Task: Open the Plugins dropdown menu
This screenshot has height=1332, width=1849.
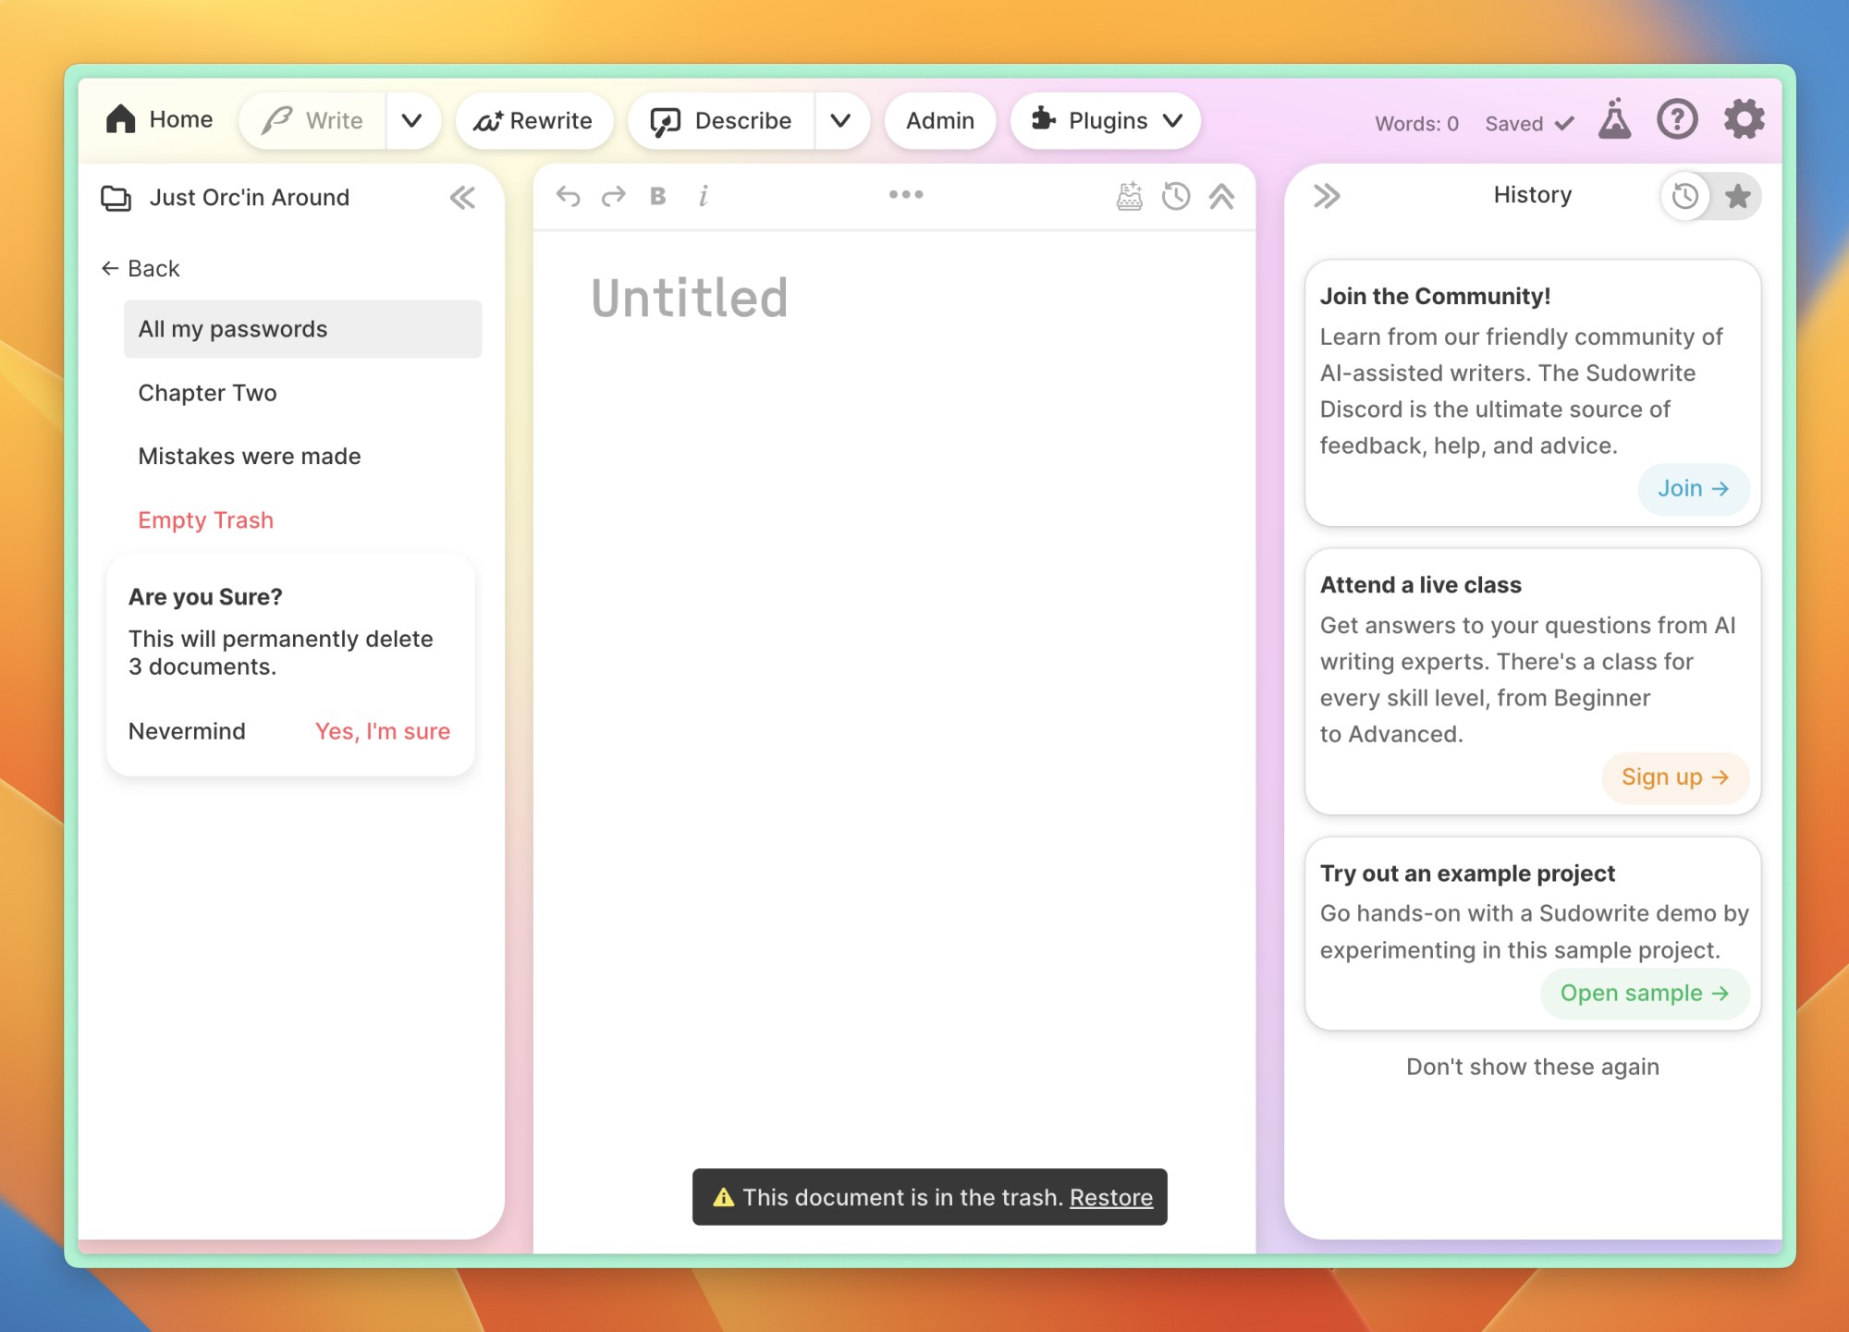Action: (x=1106, y=121)
